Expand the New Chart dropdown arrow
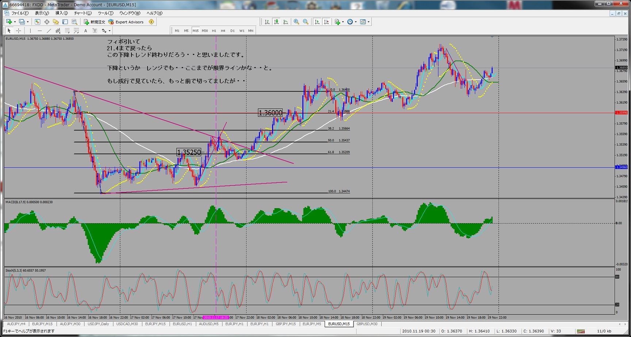 [15, 22]
